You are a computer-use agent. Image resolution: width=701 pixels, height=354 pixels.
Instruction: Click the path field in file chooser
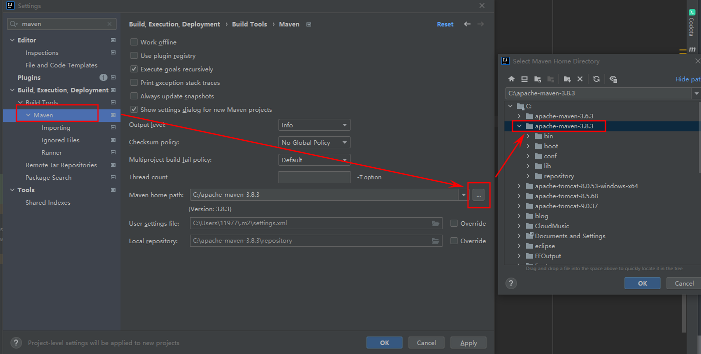pos(598,93)
